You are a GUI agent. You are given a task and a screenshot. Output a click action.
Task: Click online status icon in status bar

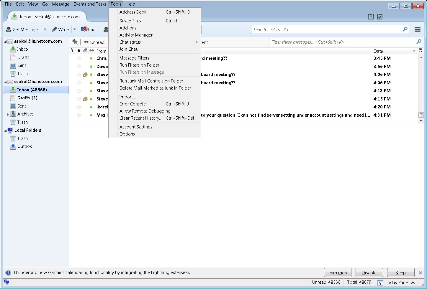[x=6, y=282]
